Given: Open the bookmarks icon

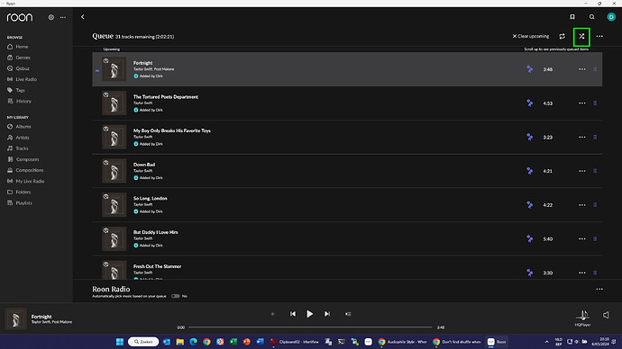Looking at the screenshot, I should (572, 17).
